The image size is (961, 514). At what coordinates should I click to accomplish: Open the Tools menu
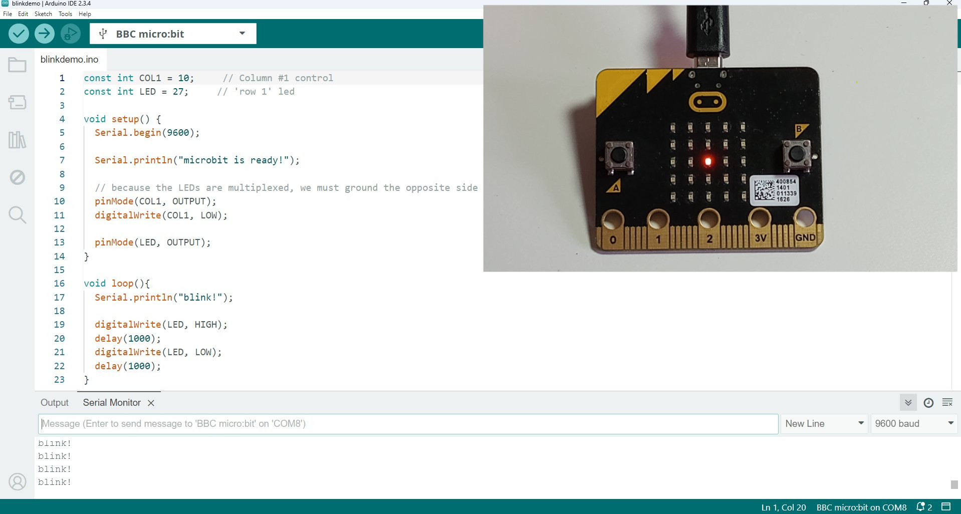pos(65,14)
